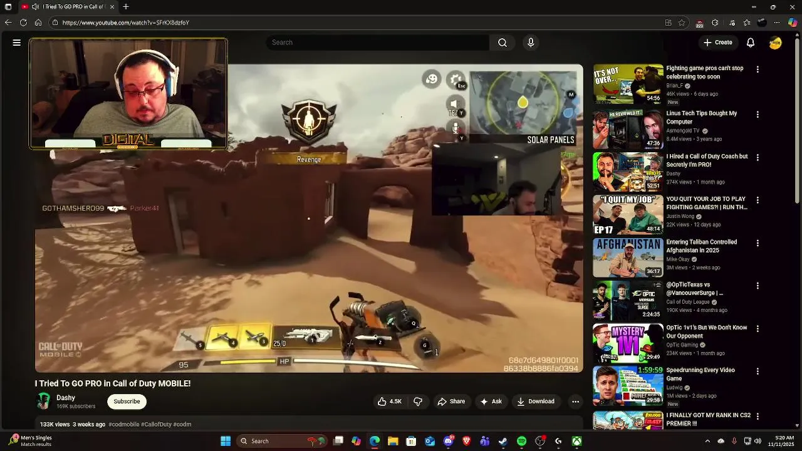Click the Create button

tap(717, 43)
